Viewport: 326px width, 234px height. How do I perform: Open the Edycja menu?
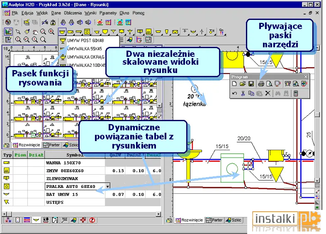[27, 13]
